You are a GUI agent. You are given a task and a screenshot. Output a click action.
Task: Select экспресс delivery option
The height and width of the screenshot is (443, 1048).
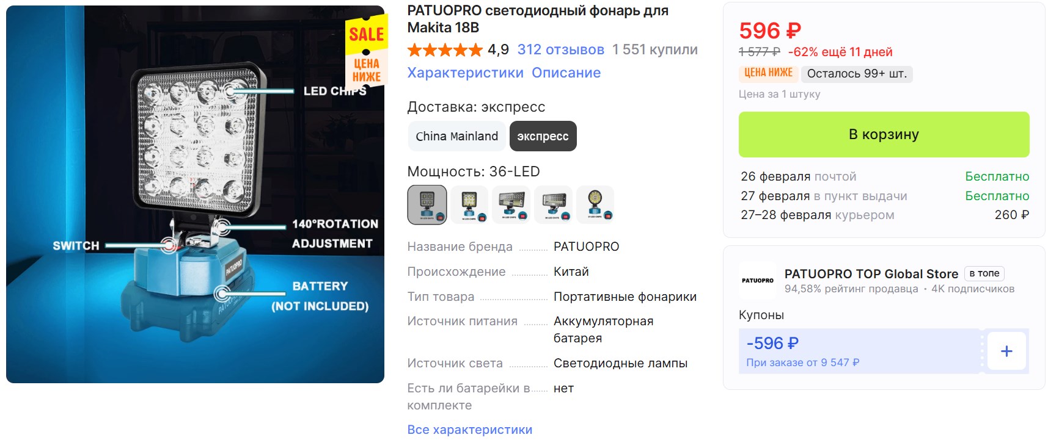543,136
